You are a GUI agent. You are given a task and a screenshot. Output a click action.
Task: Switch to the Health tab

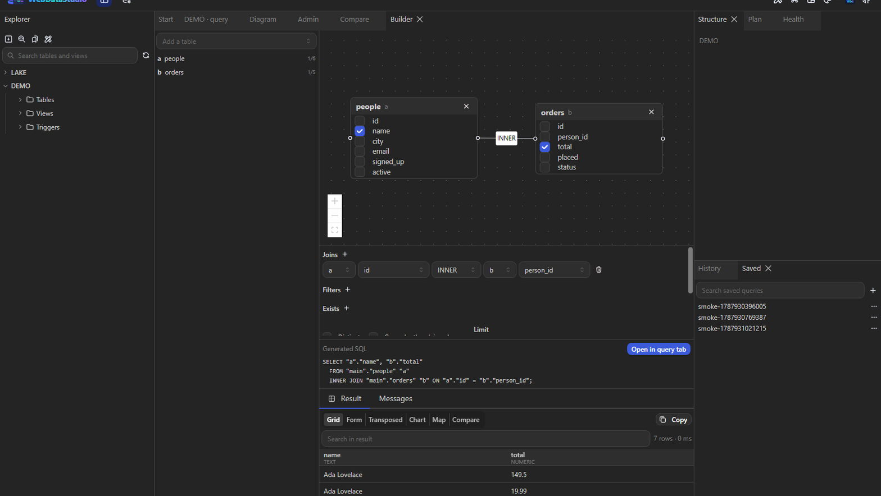click(x=793, y=19)
